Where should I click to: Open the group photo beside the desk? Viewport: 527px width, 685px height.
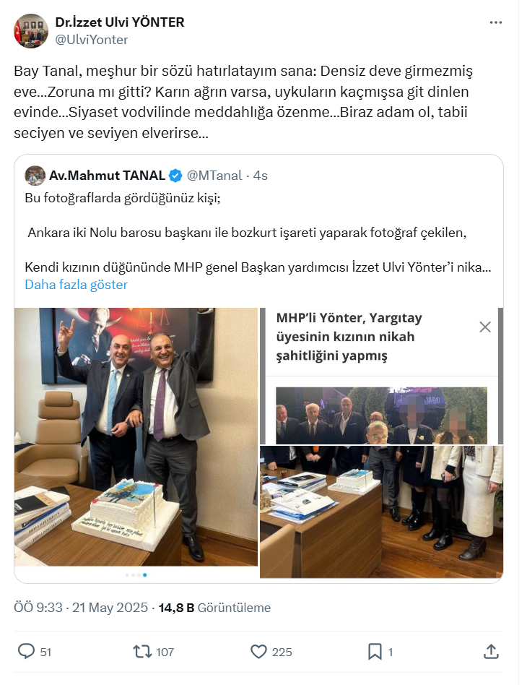(x=382, y=512)
